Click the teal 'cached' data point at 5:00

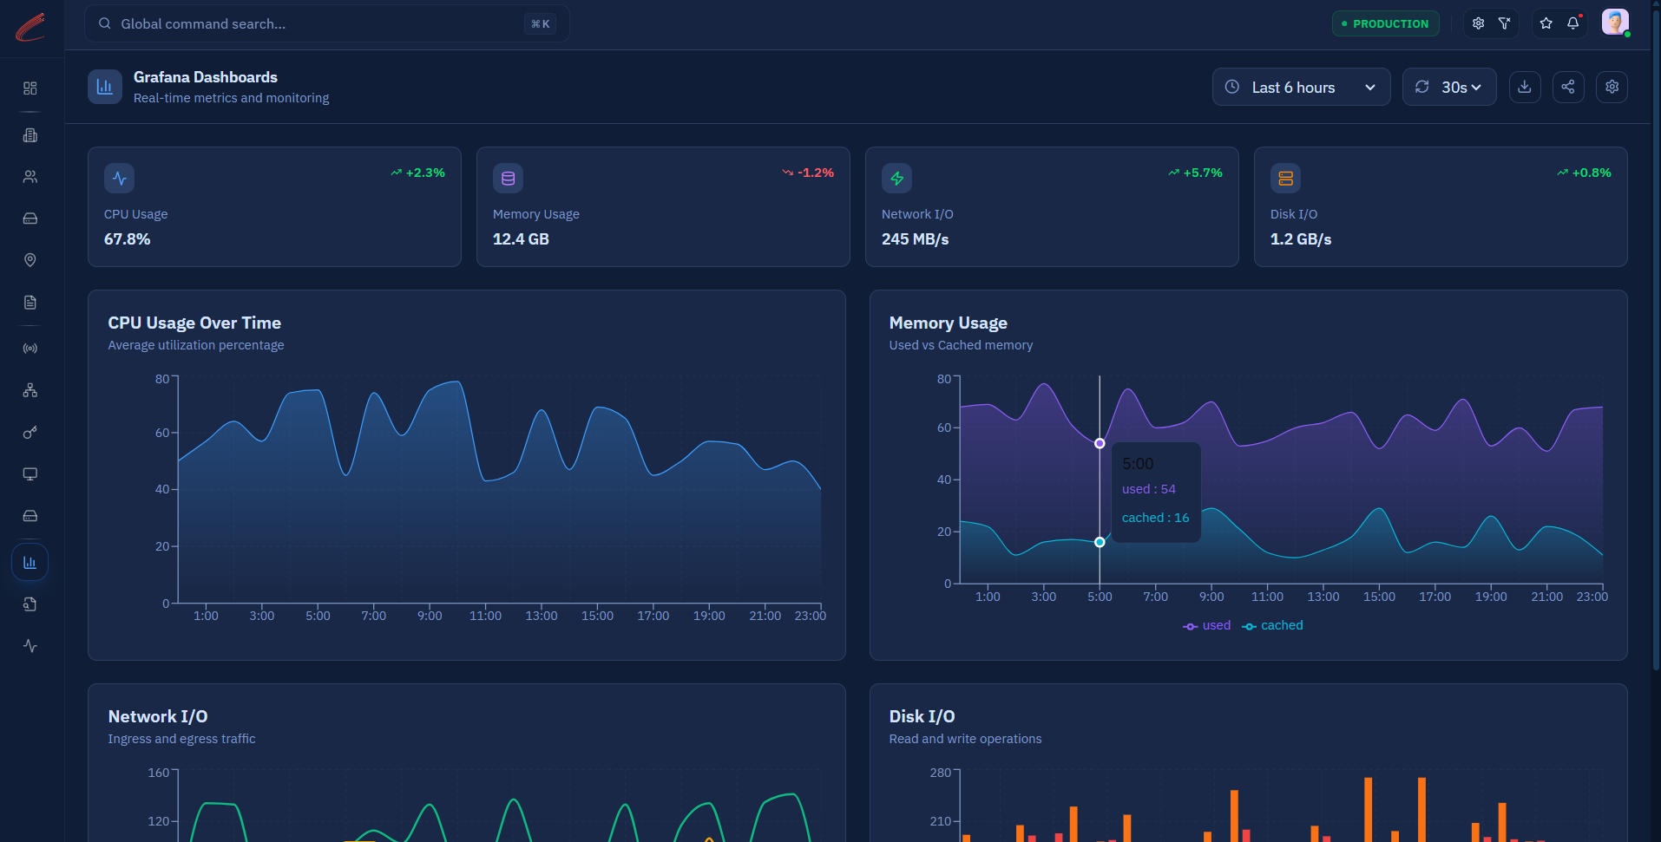1100,542
